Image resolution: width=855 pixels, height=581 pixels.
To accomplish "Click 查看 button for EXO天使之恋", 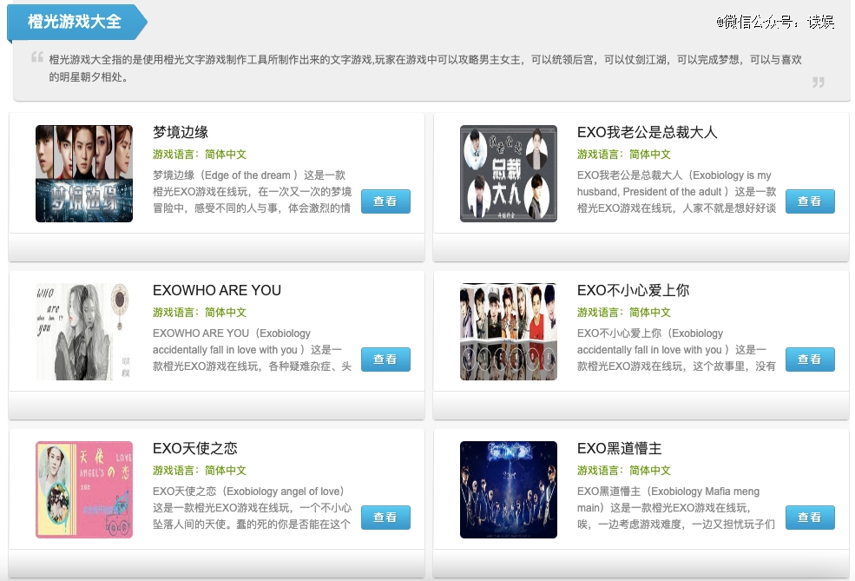I will (x=385, y=518).
